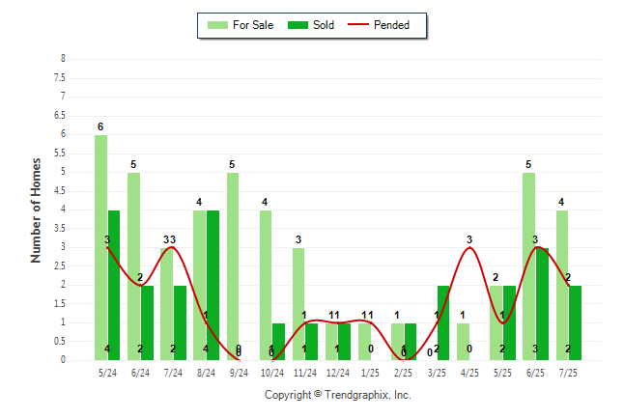Click the '2/25' x-axis label

(403, 373)
